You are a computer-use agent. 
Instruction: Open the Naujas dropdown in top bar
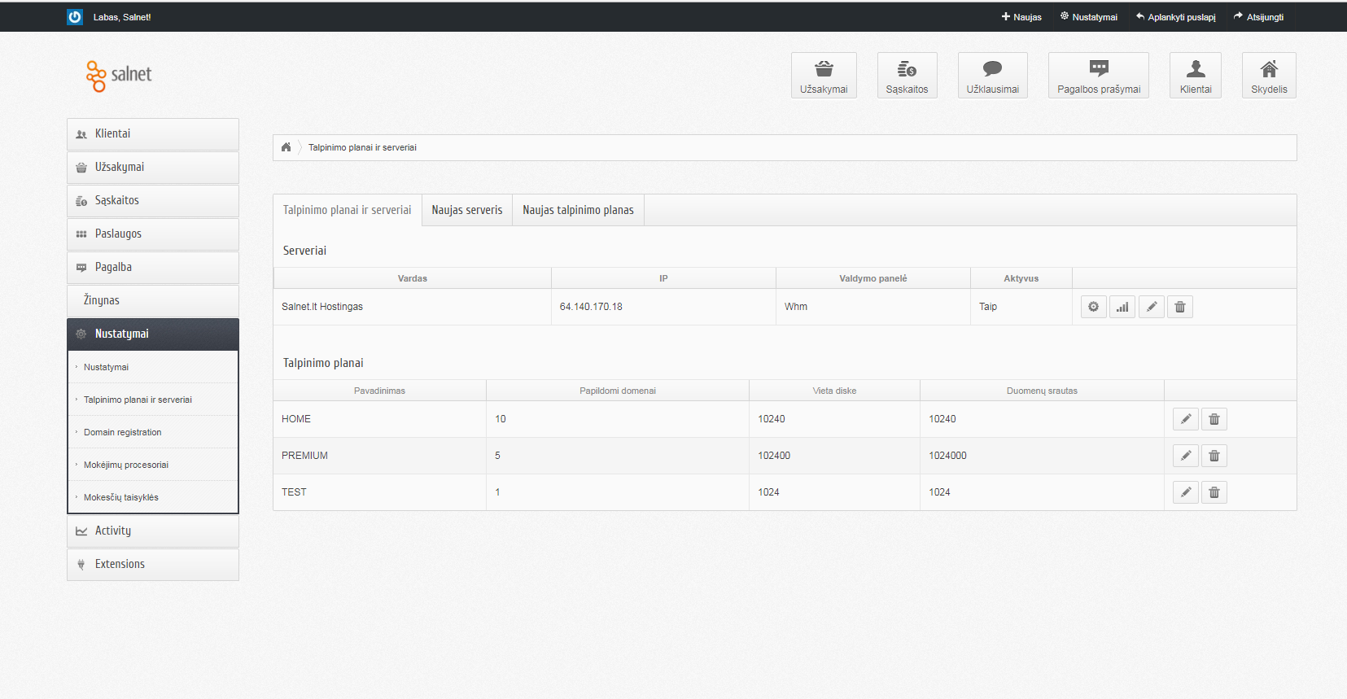pyautogui.click(x=1021, y=17)
